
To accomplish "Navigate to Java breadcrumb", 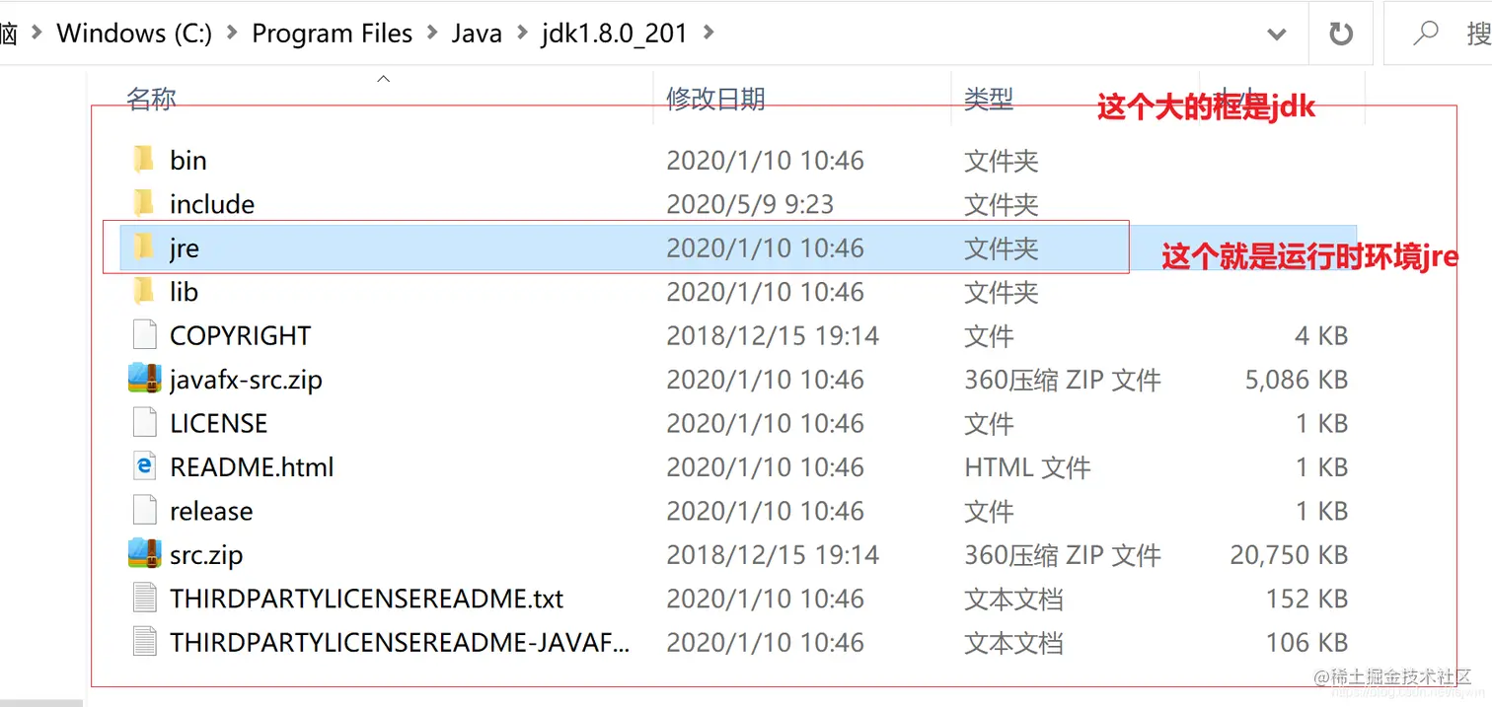I will coord(477,34).
